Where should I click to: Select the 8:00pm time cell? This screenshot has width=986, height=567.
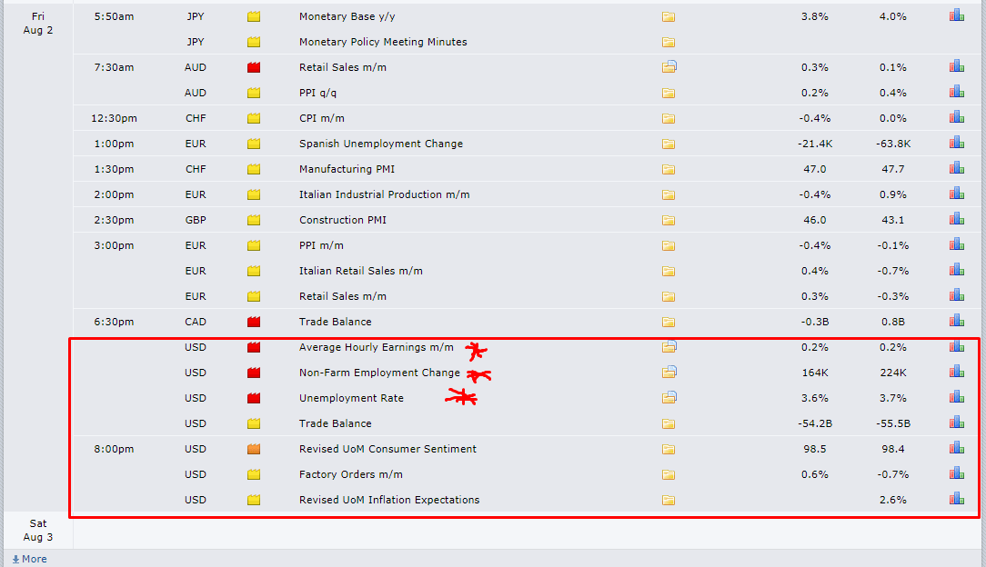114,449
